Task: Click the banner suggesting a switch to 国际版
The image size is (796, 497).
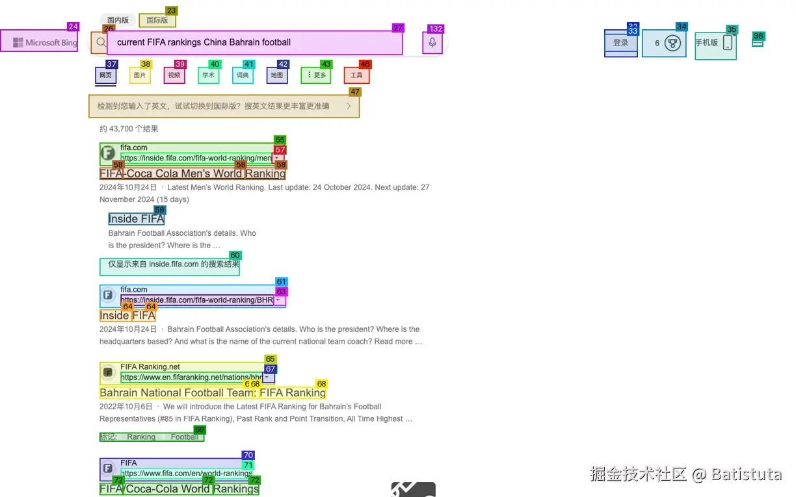Action: click(224, 106)
